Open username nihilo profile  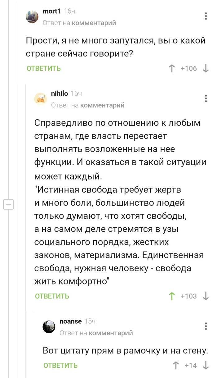pyautogui.click(x=59, y=93)
